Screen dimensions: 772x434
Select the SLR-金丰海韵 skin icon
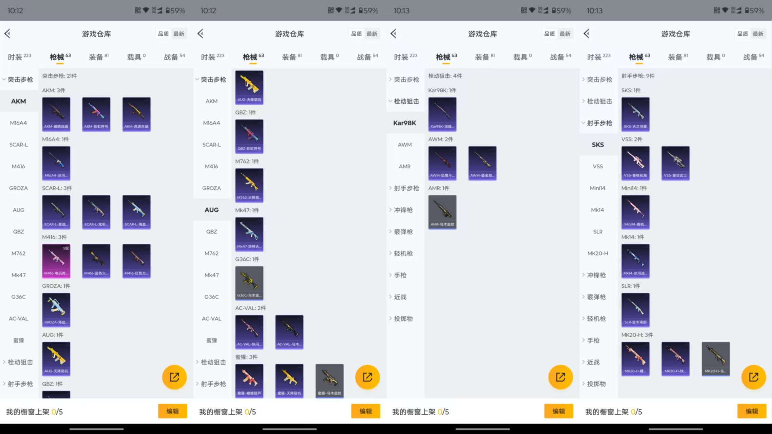coord(636,310)
